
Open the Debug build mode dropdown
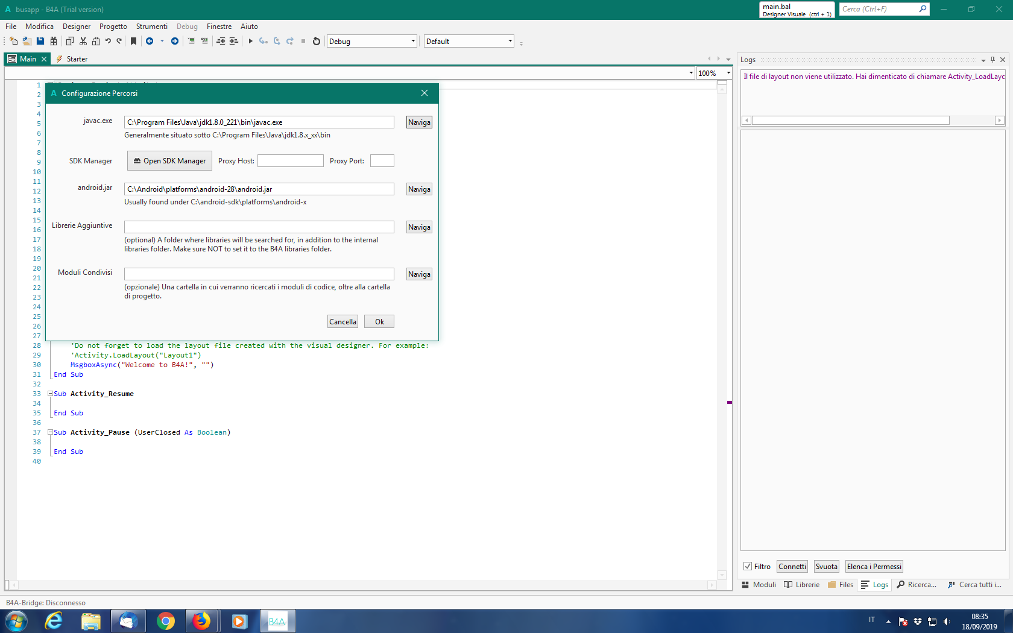[x=372, y=41]
